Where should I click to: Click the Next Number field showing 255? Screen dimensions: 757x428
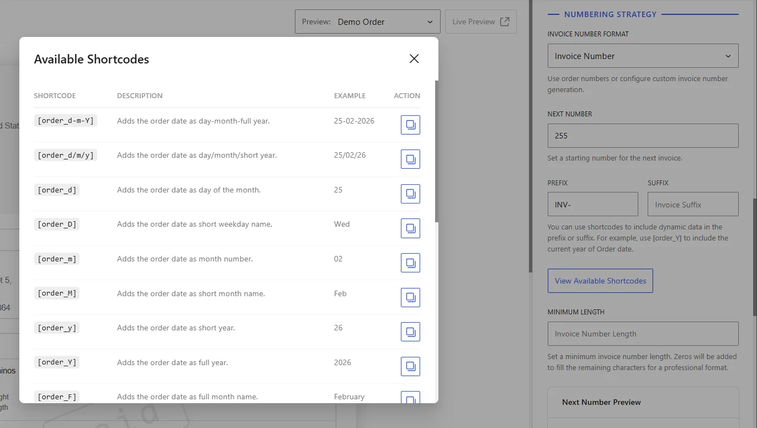[x=643, y=136]
